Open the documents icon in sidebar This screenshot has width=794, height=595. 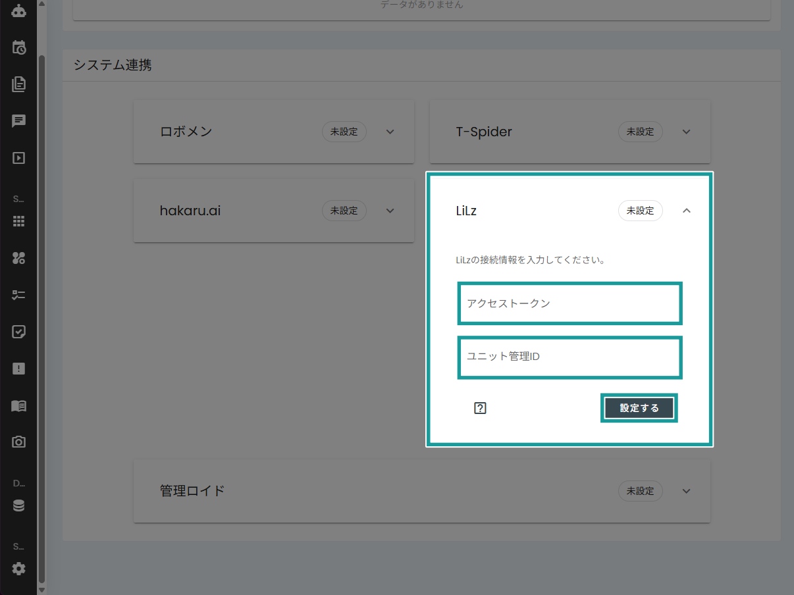pos(18,84)
